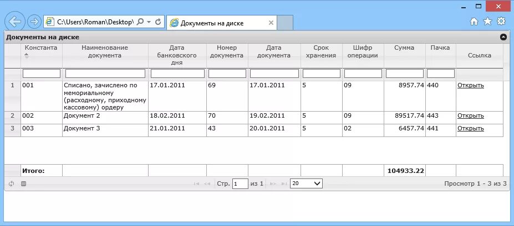This screenshot has height=226, width=514.
Task: Click the Пачка filter field
Action: click(x=441, y=73)
